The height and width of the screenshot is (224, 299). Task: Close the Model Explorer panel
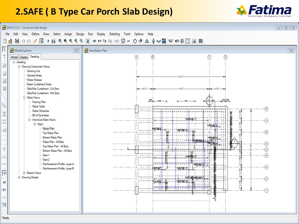click(x=77, y=50)
